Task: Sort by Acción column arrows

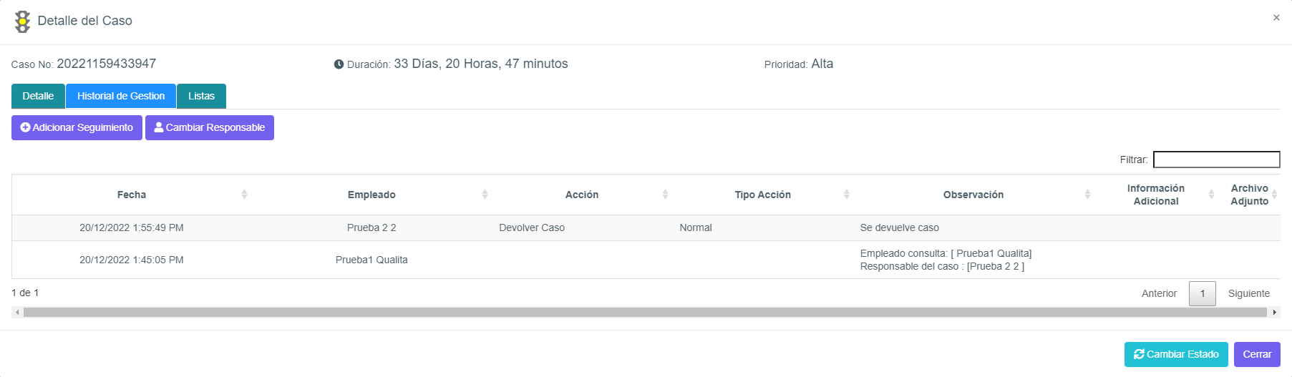Action: click(x=665, y=195)
